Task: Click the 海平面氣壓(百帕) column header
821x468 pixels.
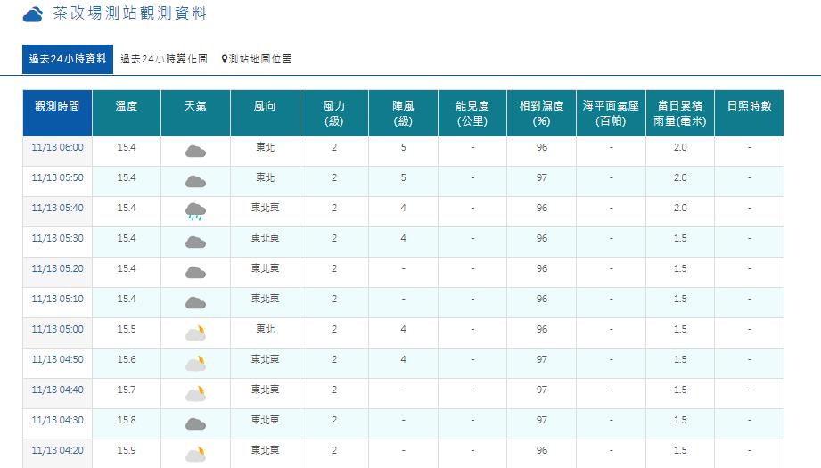Action: [611, 113]
